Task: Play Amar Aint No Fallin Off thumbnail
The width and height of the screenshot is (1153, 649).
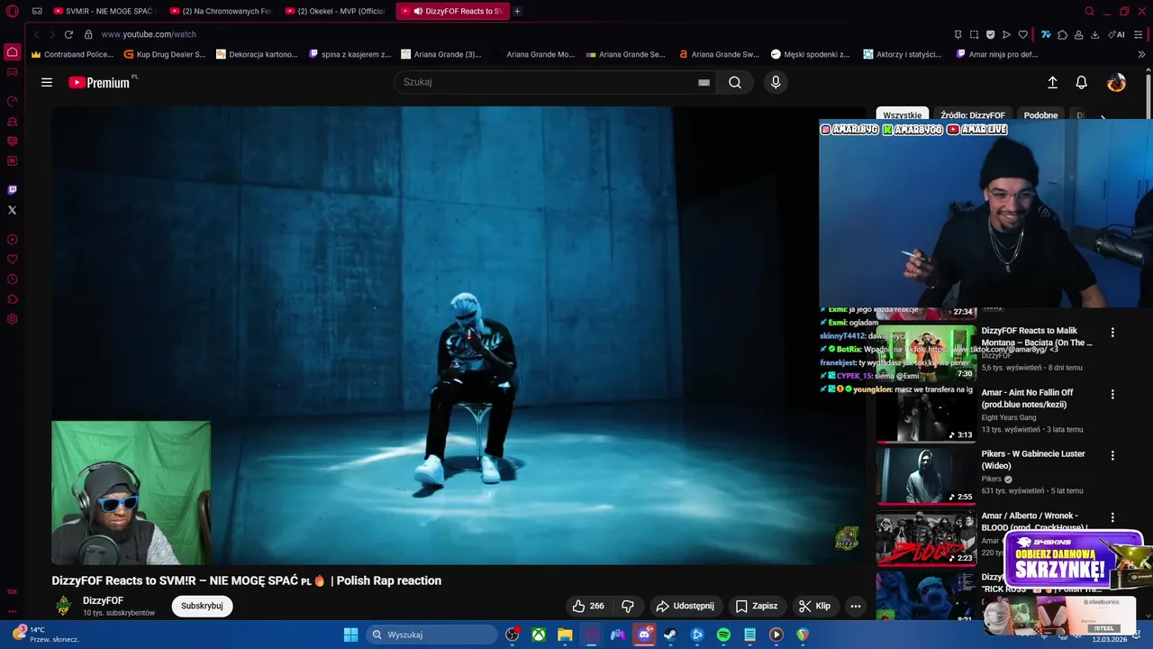Action: point(926,414)
